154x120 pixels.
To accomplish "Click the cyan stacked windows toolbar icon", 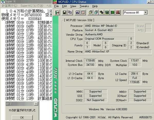I will [96, 13].
